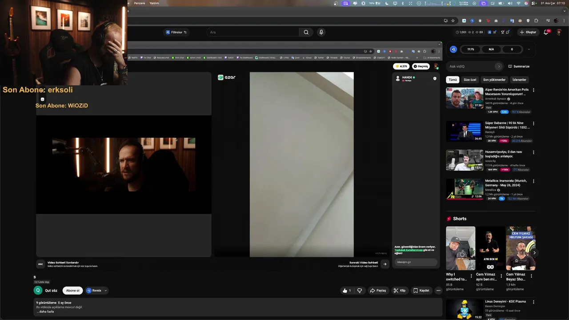Select the Size özel filter chip
The image size is (569, 320).
[470, 80]
